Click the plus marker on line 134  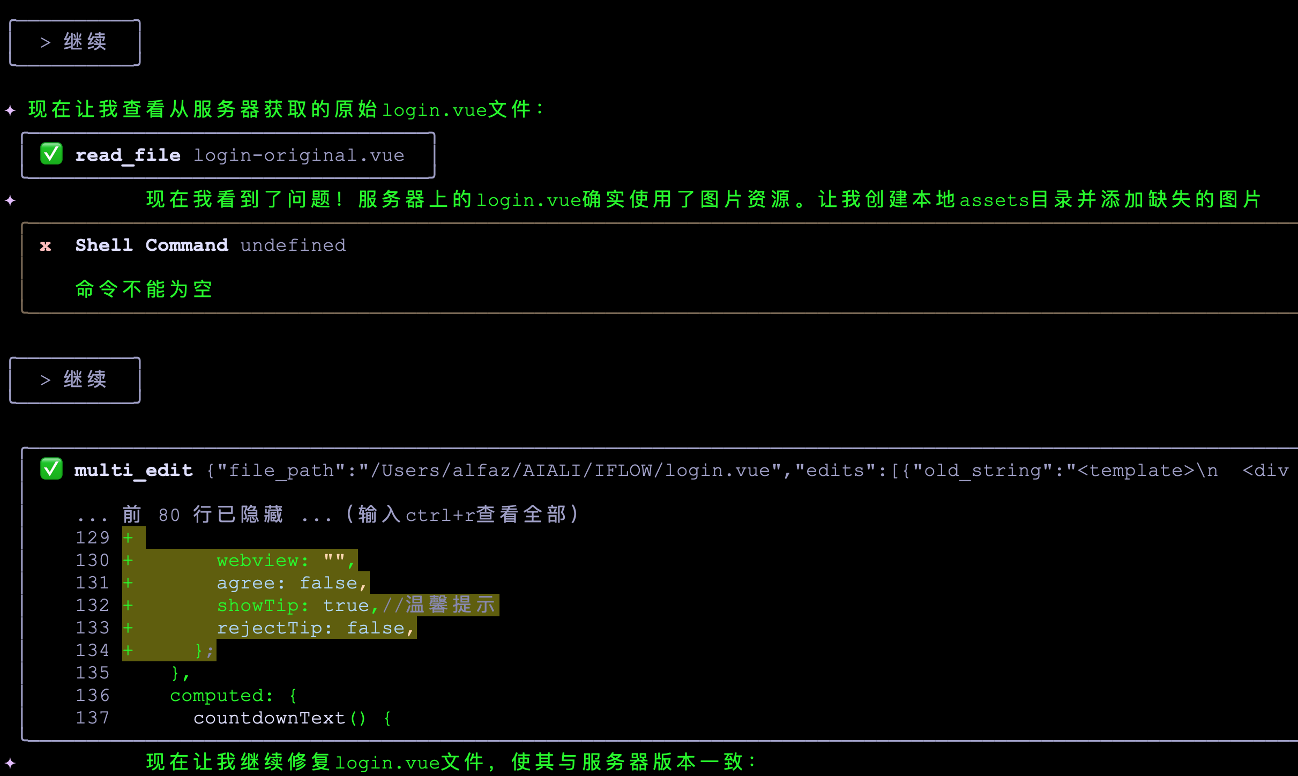point(128,651)
